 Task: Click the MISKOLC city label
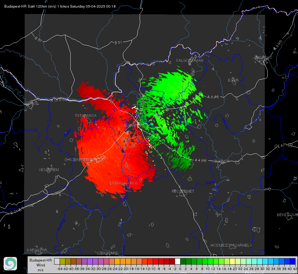click(x=264, y=57)
